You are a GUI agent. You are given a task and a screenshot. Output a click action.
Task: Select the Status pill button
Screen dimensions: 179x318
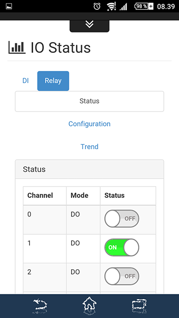pos(89,101)
